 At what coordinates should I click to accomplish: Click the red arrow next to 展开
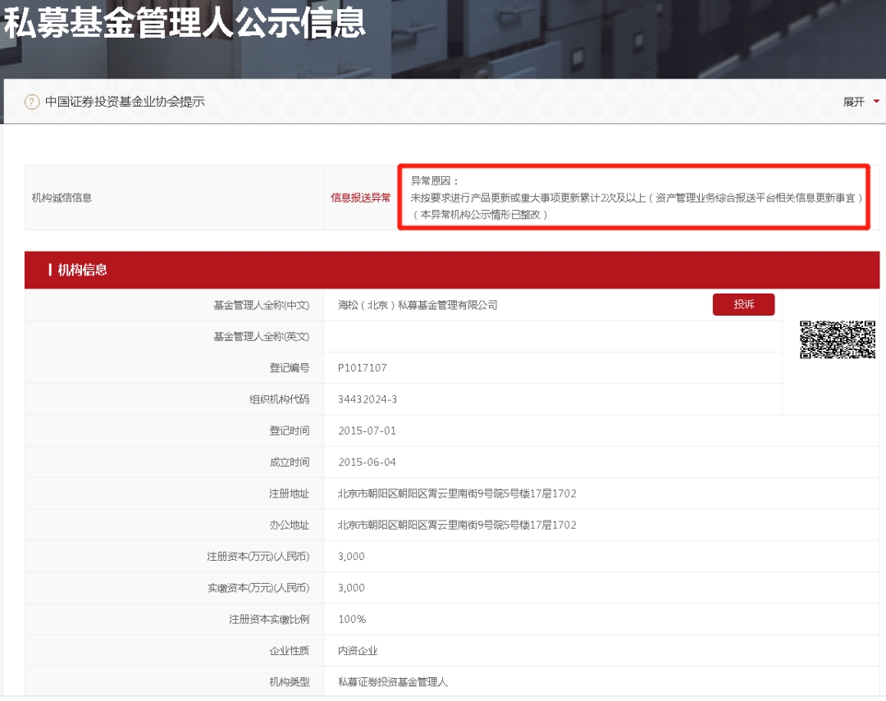click(876, 102)
